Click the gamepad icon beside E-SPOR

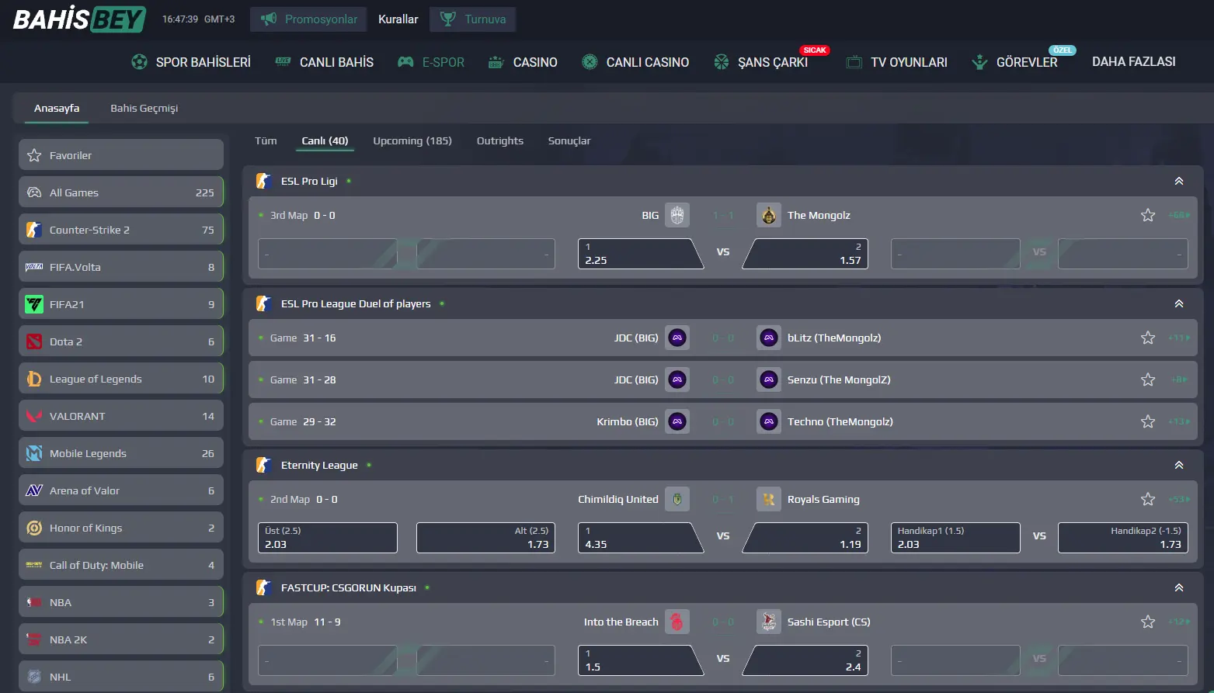(405, 62)
